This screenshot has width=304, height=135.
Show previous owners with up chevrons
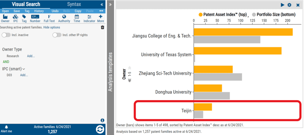[x=130, y=68]
